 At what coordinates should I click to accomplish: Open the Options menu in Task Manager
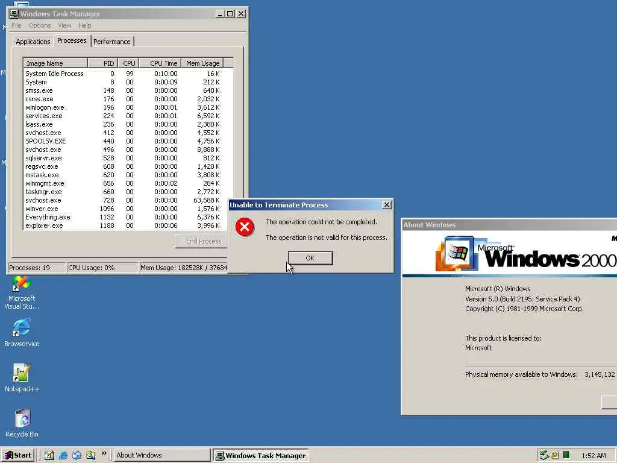(x=40, y=25)
